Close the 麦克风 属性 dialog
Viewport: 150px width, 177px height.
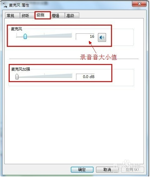[139, 4]
